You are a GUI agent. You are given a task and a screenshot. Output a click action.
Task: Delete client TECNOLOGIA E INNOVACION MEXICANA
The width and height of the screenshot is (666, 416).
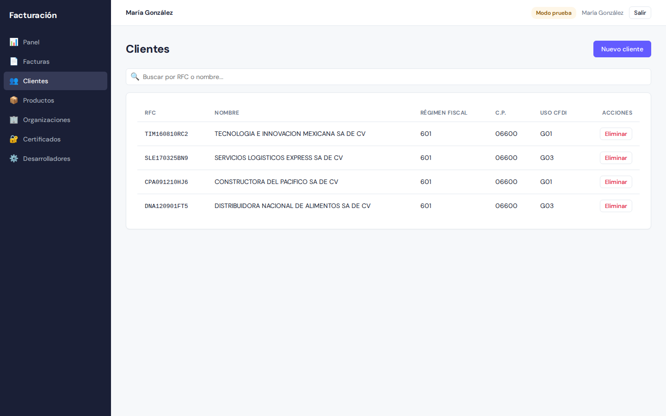pyautogui.click(x=616, y=134)
